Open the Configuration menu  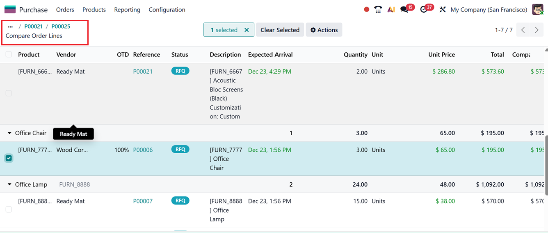coord(167,9)
